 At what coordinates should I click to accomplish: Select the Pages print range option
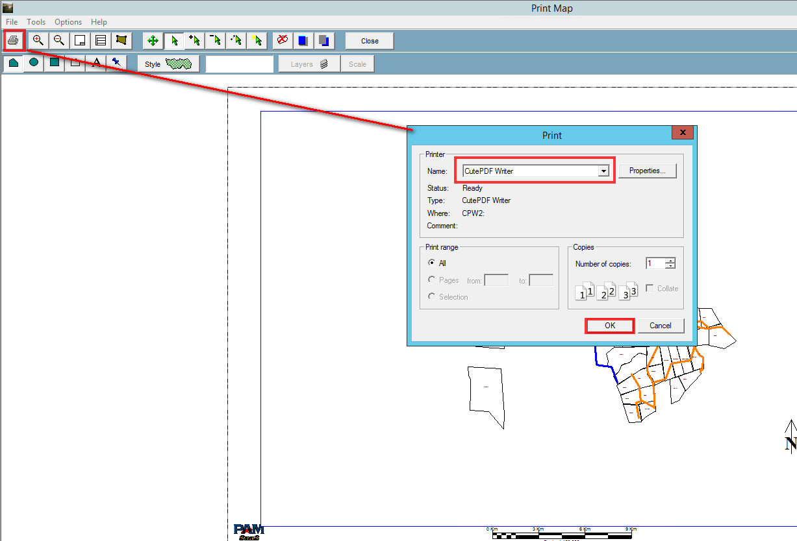[x=432, y=280]
